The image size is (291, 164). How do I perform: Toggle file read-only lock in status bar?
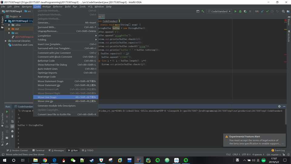[x=284, y=155]
